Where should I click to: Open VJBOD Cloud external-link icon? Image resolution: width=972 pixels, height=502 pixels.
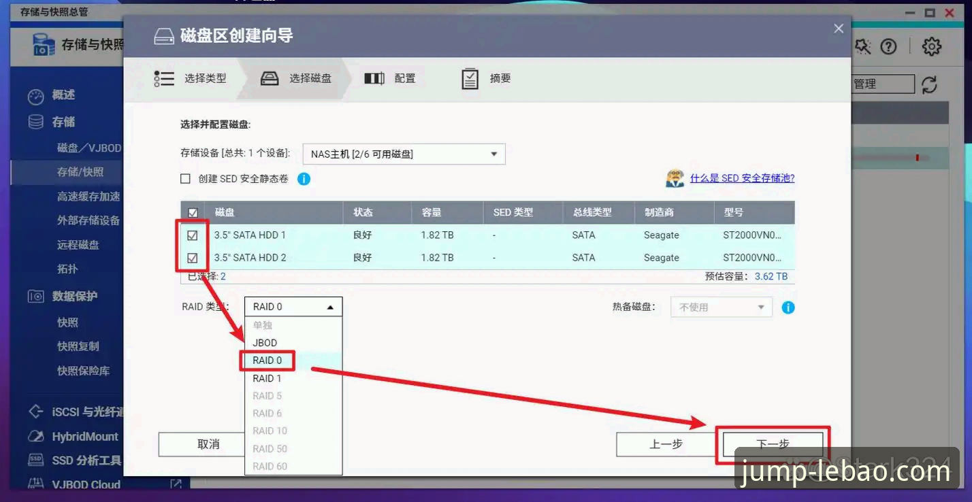click(x=176, y=484)
